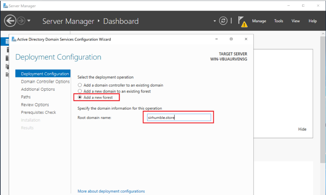
Task: Go to Paths step
Action: [26, 97]
